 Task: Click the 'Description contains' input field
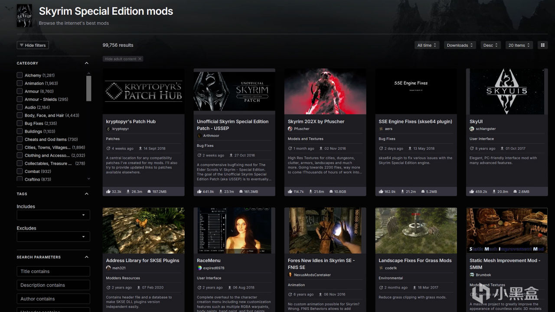(x=53, y=285)
